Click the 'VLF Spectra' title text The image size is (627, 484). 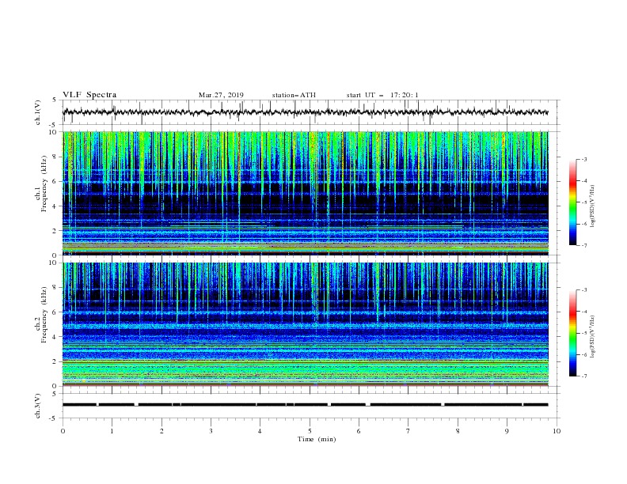pos(89,95)
